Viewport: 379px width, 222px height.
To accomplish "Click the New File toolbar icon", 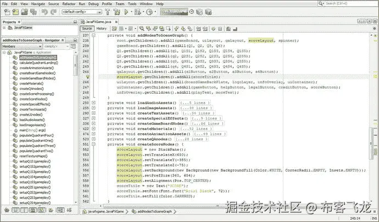I will tap(7, 12).
